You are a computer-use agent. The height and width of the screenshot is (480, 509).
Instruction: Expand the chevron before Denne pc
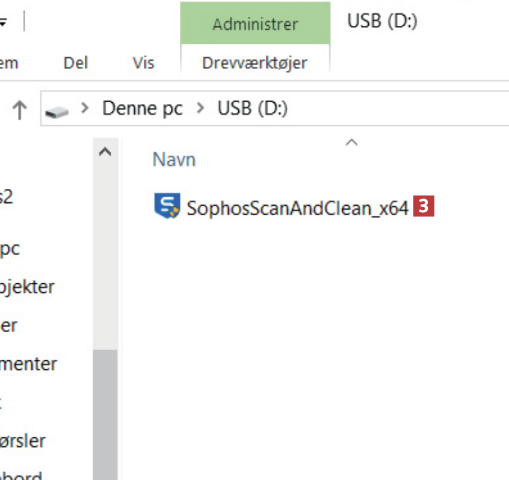pos(85,108)
